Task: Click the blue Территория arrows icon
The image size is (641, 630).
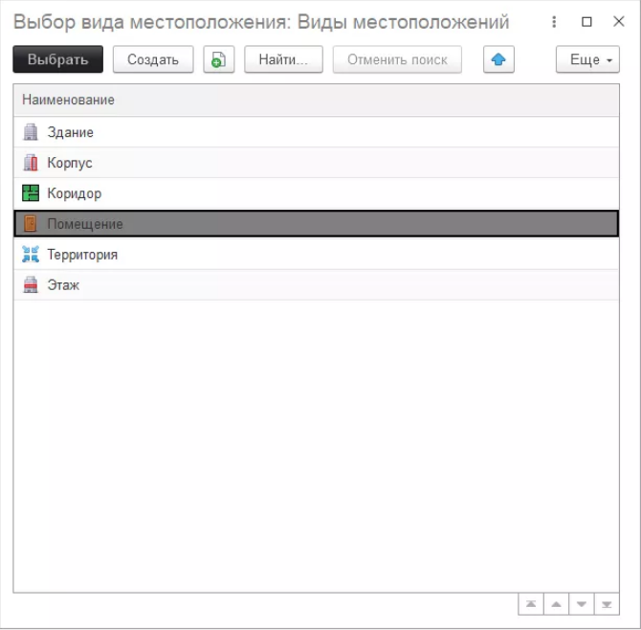Action: click(31, 254)
